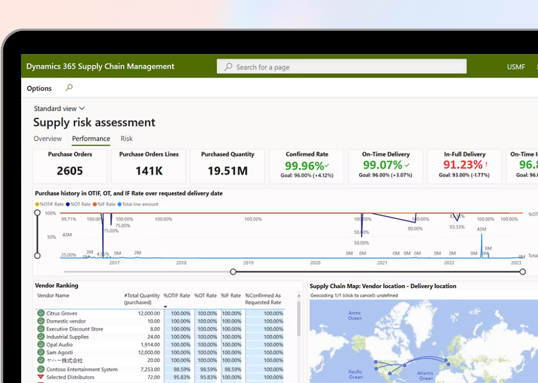Click the Total line amount legend item
The height and width of the screenshot is (383, 538).
(138, 204)
